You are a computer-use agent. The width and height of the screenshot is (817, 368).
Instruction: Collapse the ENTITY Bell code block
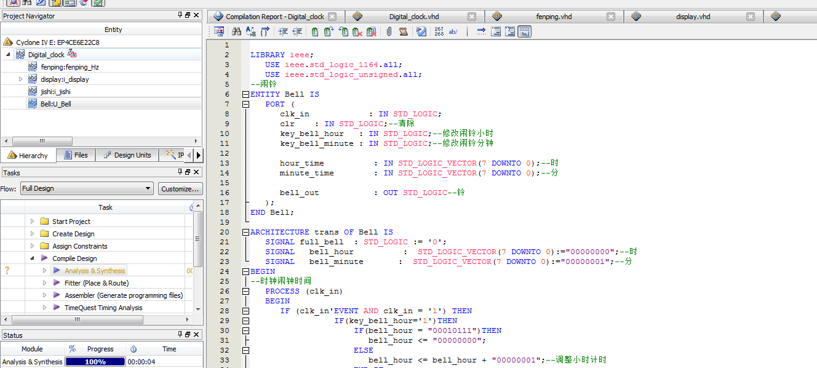pyautogui.click(x=245, y=94)
